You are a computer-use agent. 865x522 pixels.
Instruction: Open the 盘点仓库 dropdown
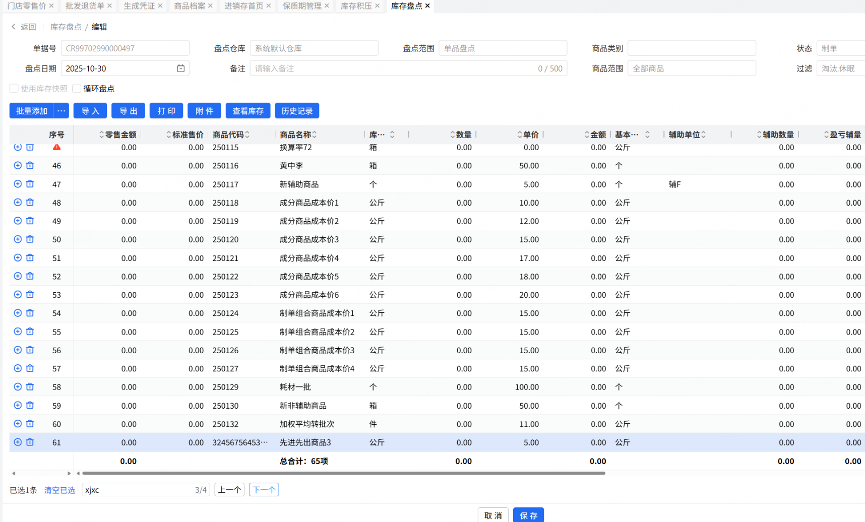click(314, 48)
